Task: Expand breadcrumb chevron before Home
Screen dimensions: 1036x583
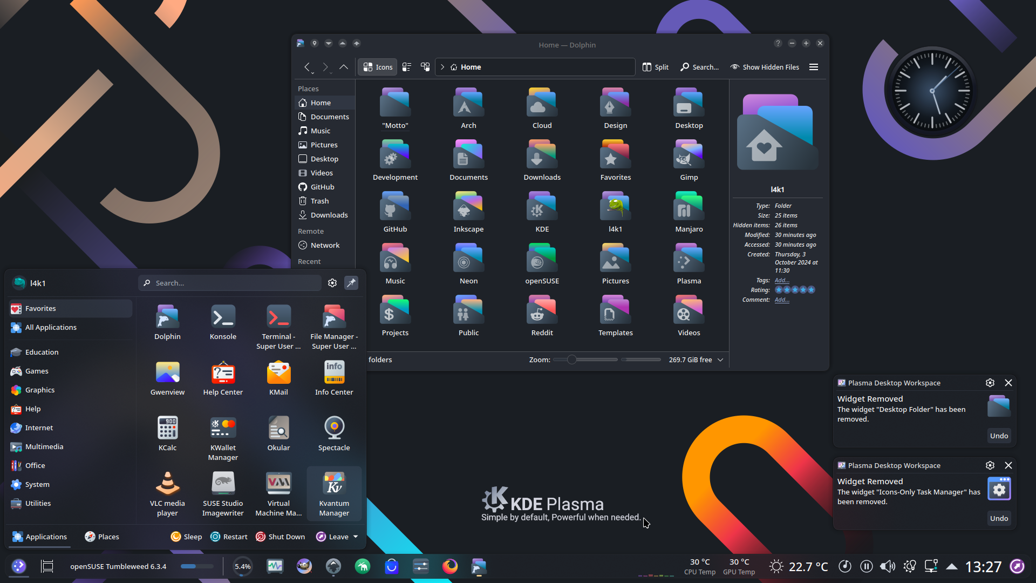Action: 442,67
